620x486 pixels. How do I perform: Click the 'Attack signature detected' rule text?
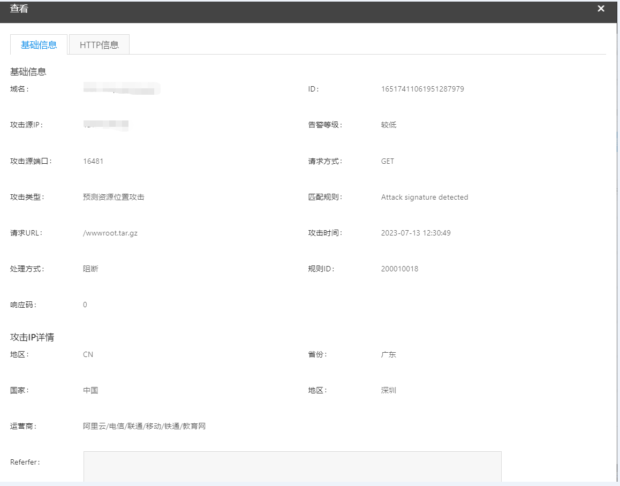(424, 198)
